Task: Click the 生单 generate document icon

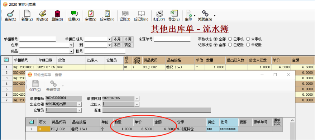Action: tap(188, 16)
